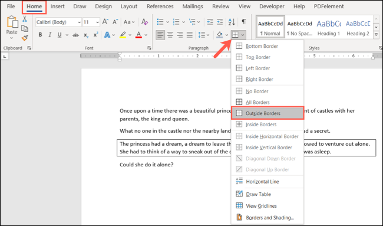383x226 pixels.
Task: Toggle Italic formatting
Action: click(50, 35)
